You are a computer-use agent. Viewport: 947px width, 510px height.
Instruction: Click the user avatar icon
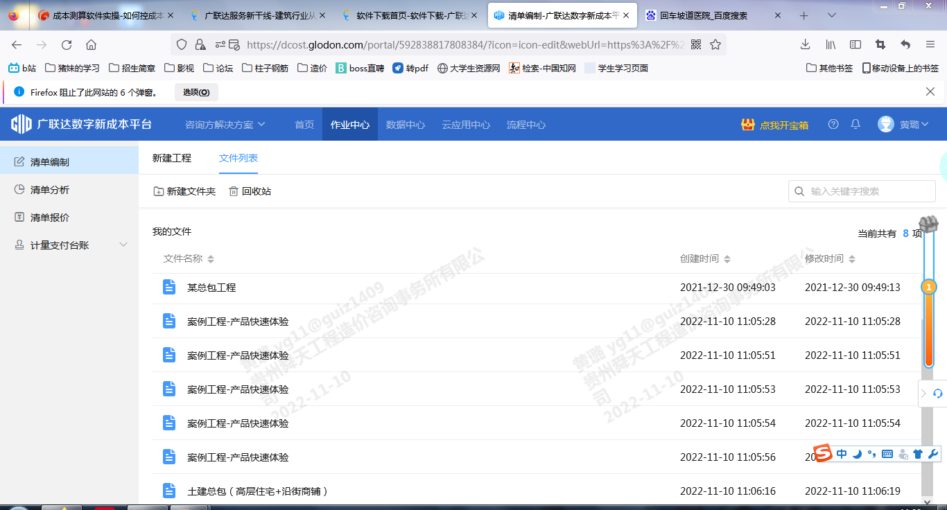[x=885, y=124]
